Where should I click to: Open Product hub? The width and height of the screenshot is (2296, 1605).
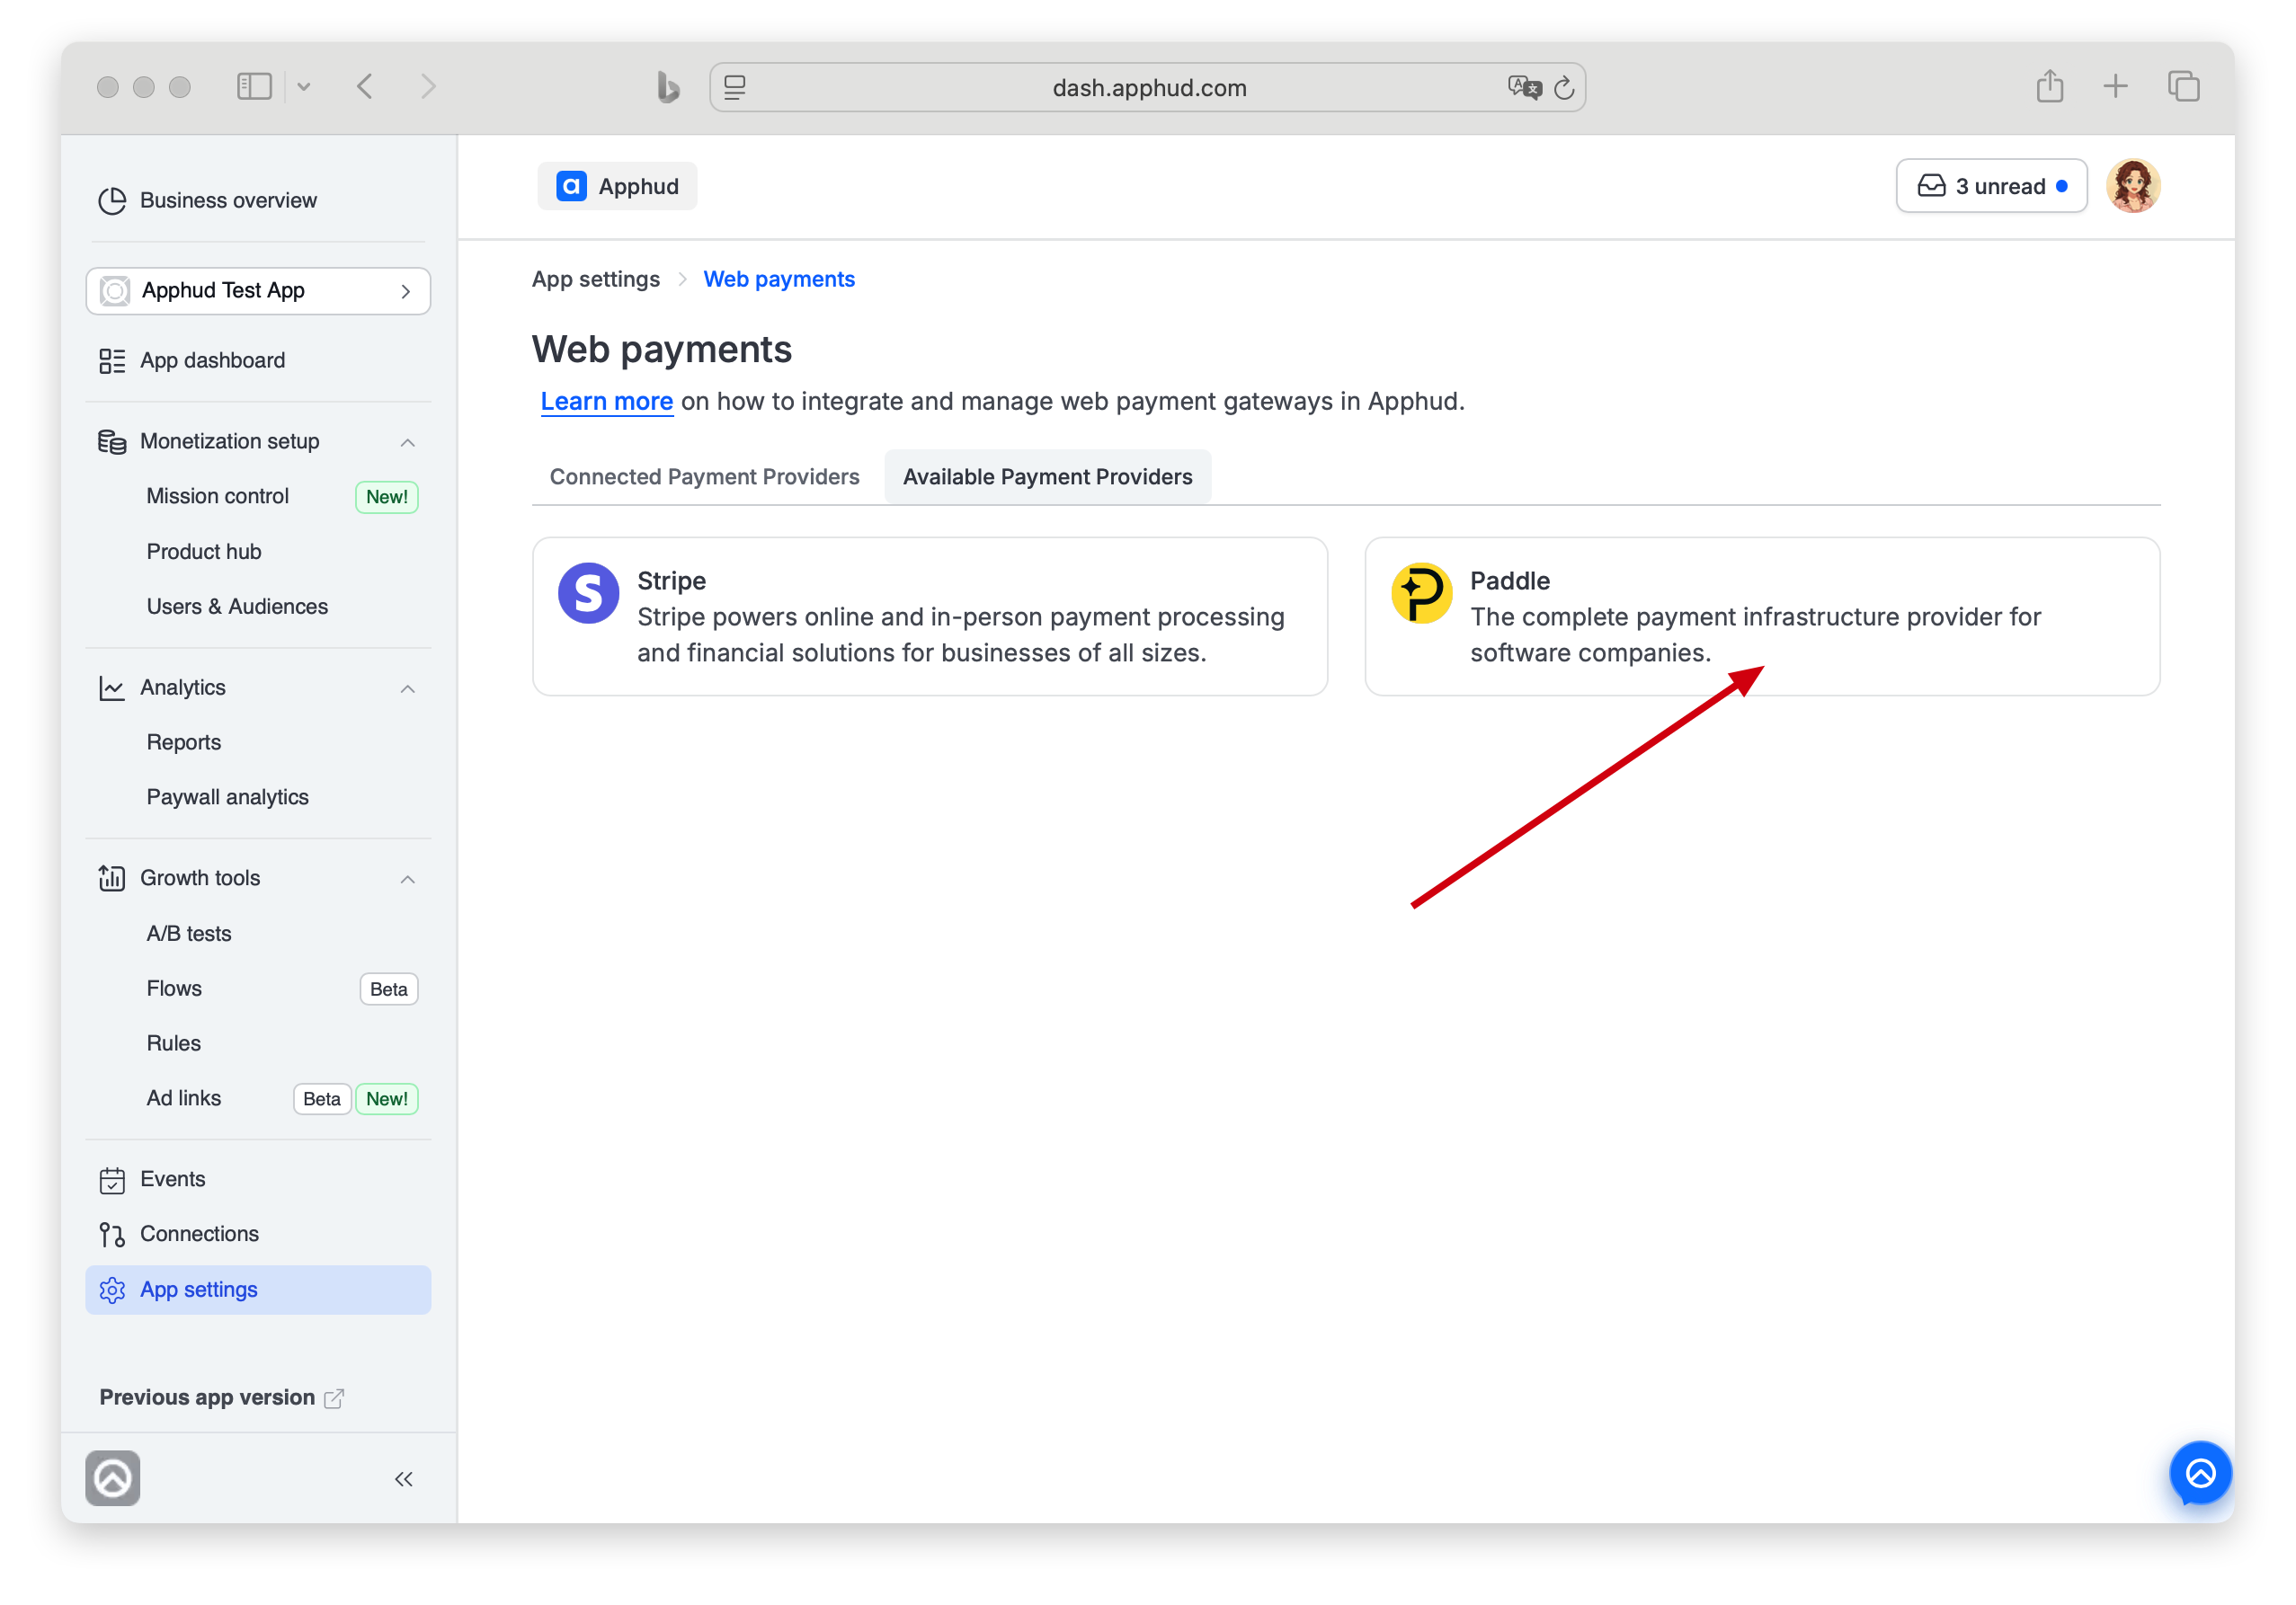pos(204,552)
